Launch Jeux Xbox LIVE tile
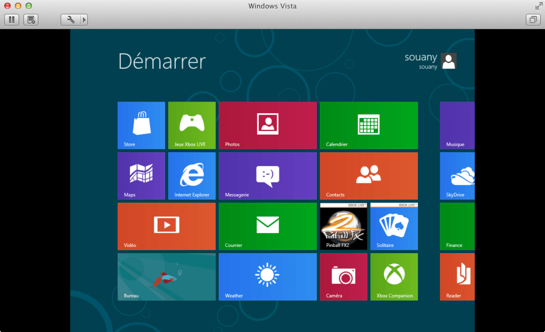Viewport: 545px width, 332px height. coord(192,126)
